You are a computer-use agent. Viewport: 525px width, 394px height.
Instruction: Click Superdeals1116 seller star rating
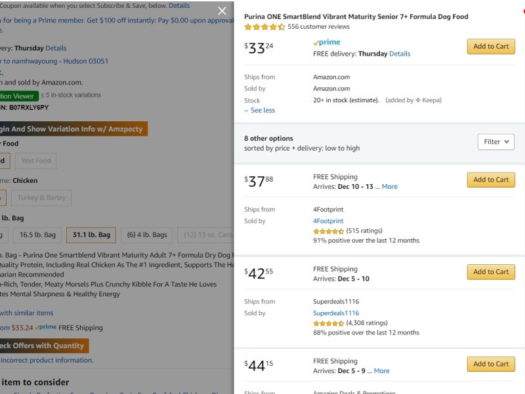click(328, 323)
